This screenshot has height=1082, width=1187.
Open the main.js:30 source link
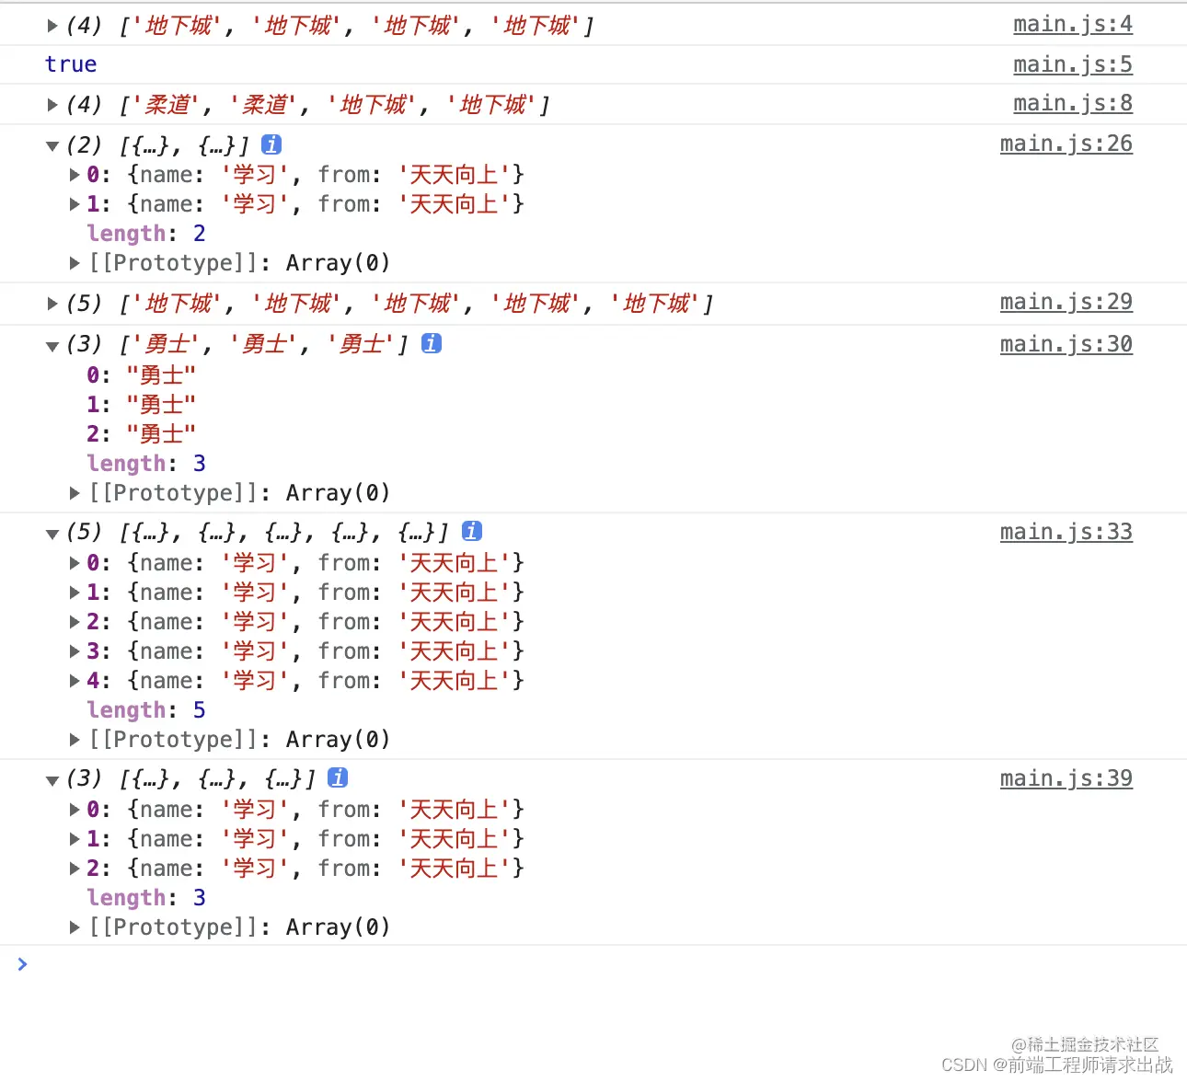(1066, 344)
